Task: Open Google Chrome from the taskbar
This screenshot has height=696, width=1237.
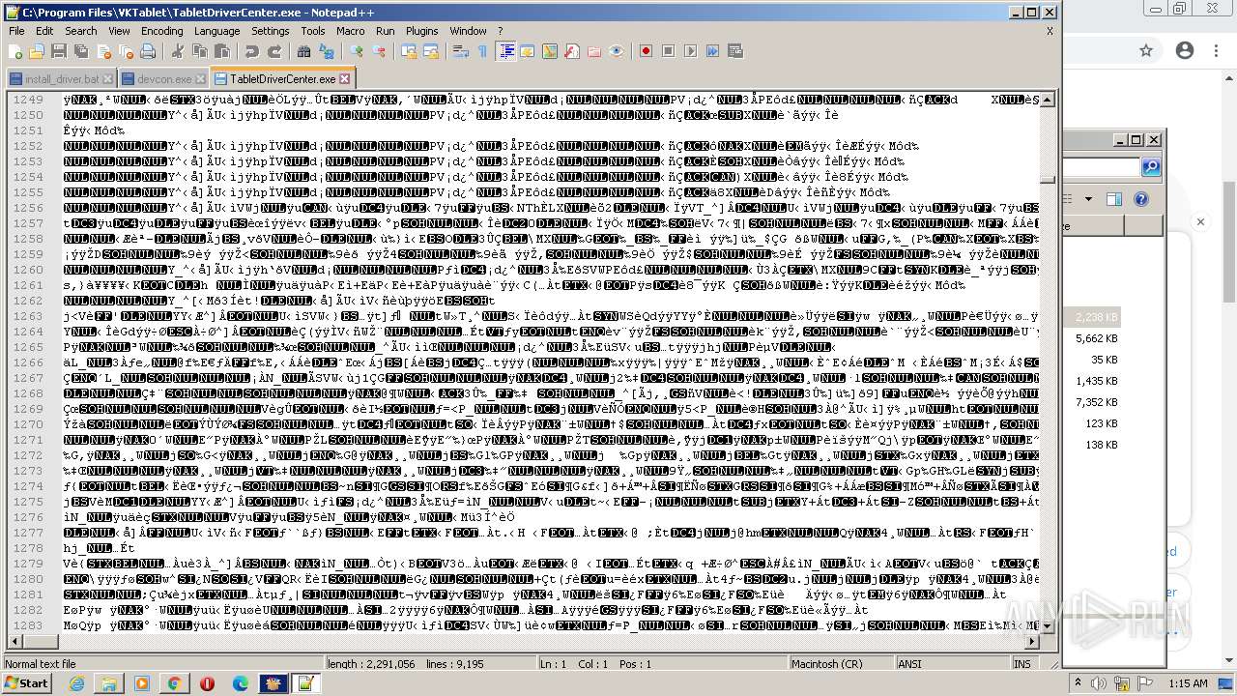Action: tap(174, 683)
